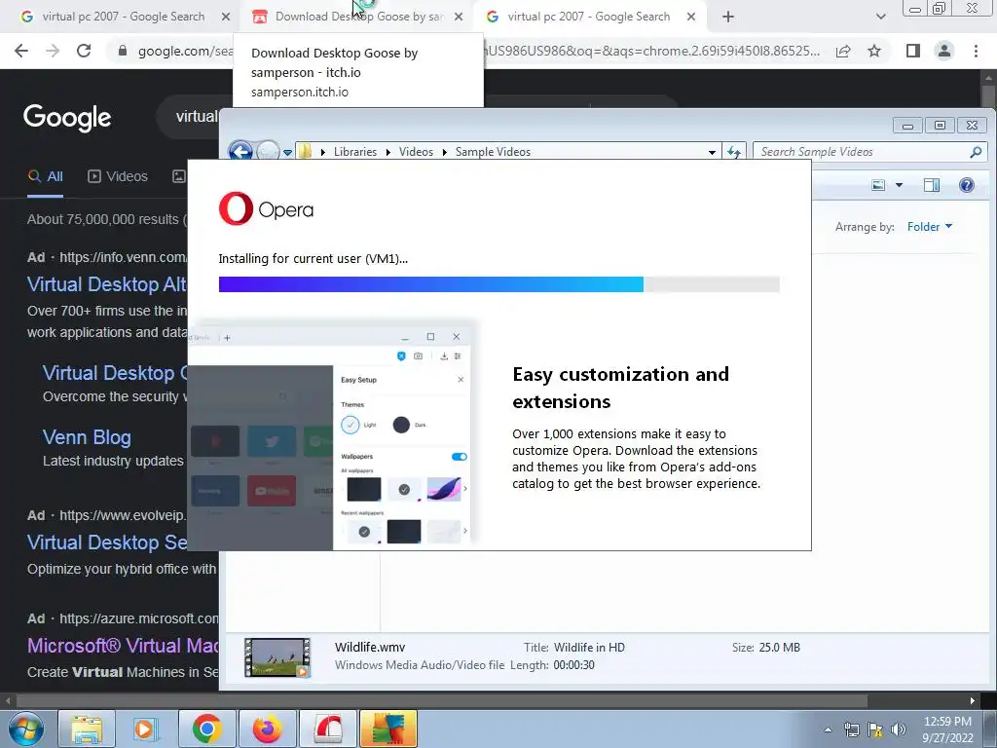Screen dimensions: 997x748
Task: Expand the Chrome tab search chevron
Action: click(x=880, y=17)
